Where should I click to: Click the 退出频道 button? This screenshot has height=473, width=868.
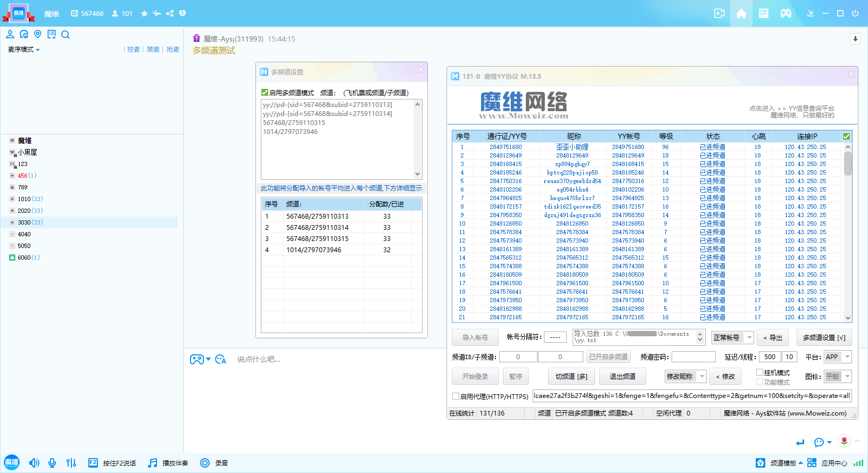click(622, 376)
